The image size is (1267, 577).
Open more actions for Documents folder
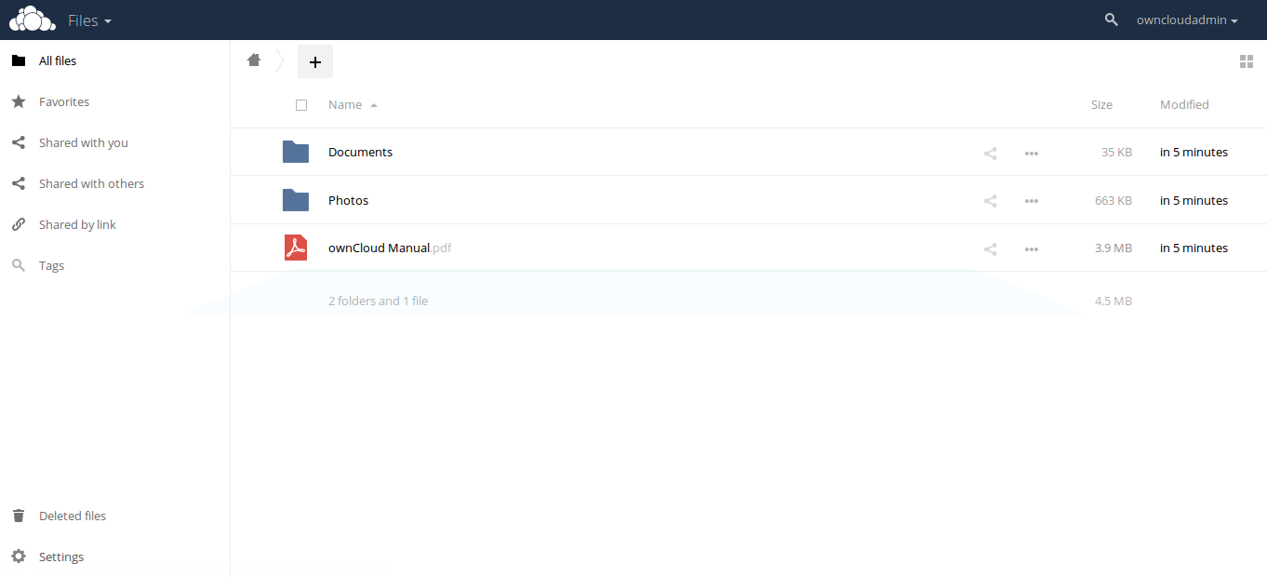(1032, 153)
